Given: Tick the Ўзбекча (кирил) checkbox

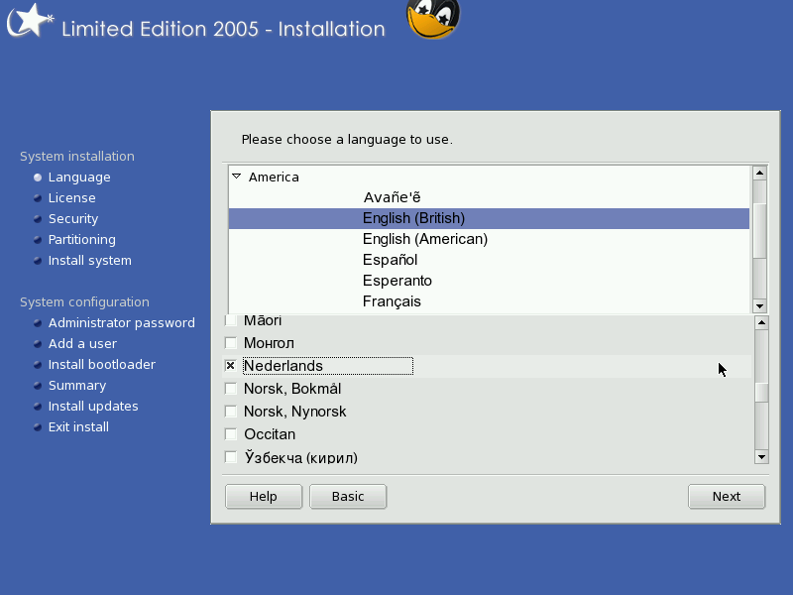Looking at the screenshot, I should (231, 457).
